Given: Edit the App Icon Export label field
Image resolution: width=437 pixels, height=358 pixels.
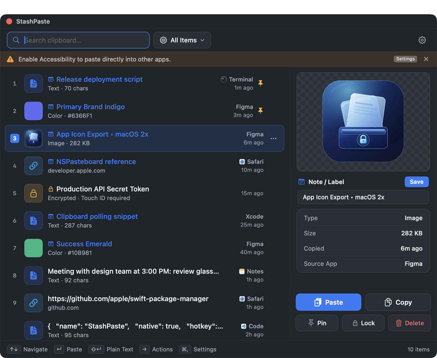Looking at the screenshot, I should (x=363, y=197).
